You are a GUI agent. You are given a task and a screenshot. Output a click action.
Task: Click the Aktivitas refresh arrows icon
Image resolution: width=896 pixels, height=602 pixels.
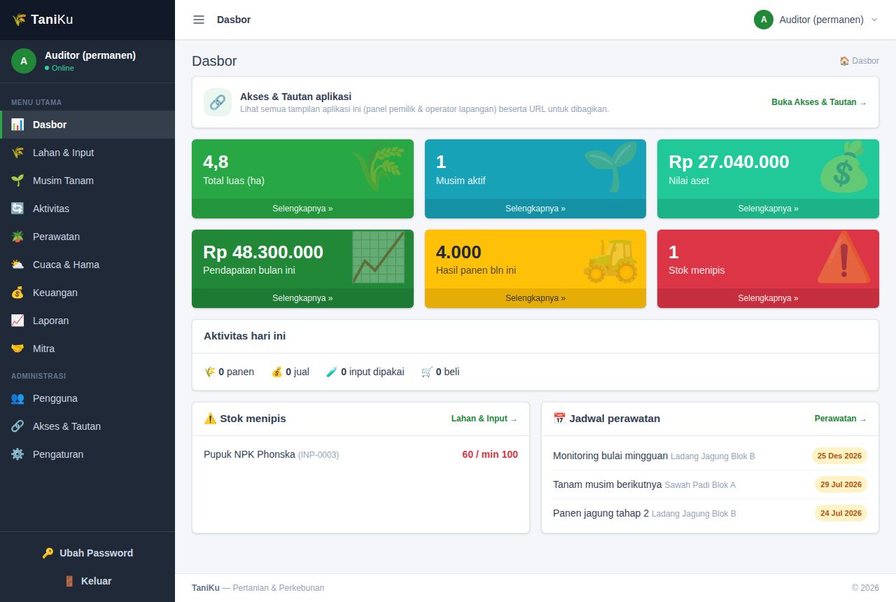tap(17, 209)
